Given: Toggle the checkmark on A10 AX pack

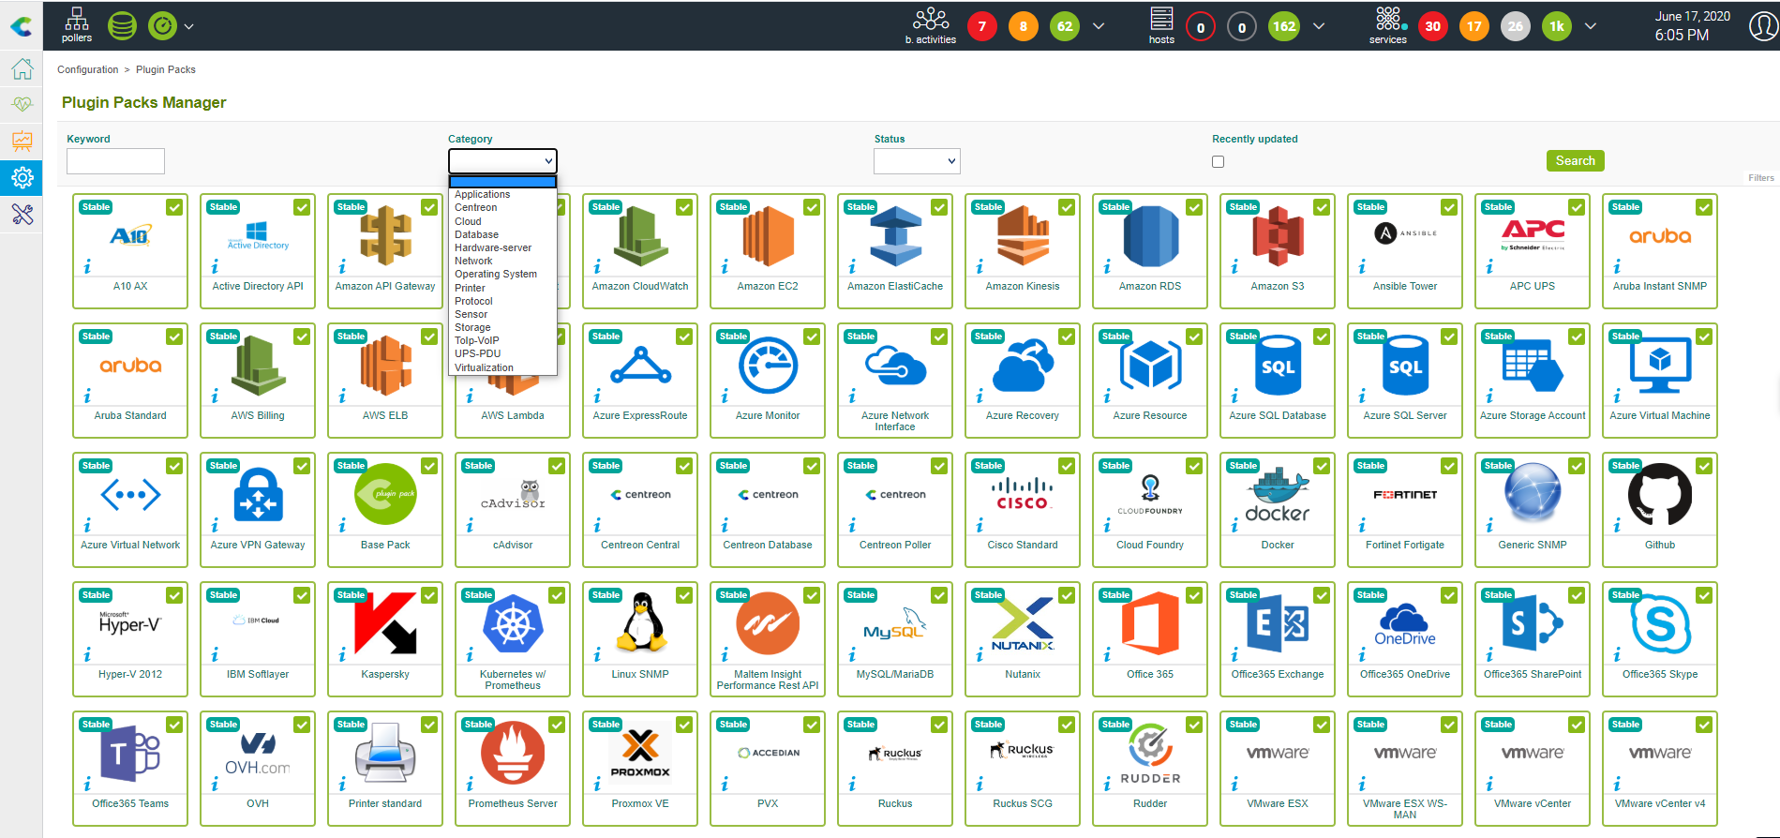Looking at the screenshot, I should point(174,207).
